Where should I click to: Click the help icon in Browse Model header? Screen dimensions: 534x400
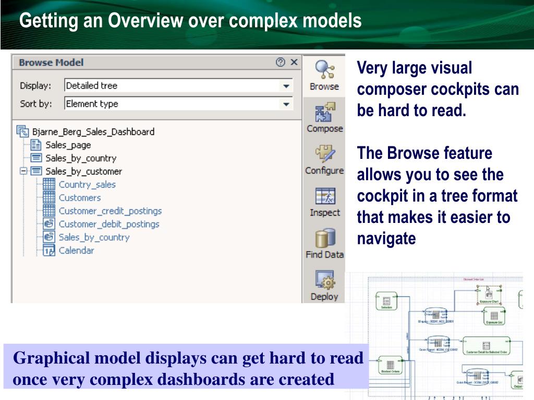pyautogui.click(x=281, y=63)
